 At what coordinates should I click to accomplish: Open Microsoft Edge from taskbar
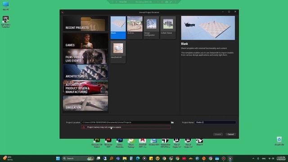point(138,158)
